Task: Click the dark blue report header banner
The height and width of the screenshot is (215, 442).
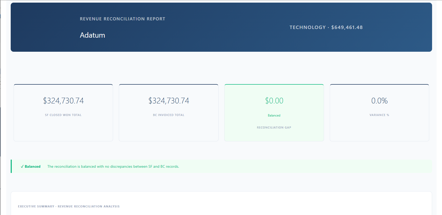Action: (221, 27)
